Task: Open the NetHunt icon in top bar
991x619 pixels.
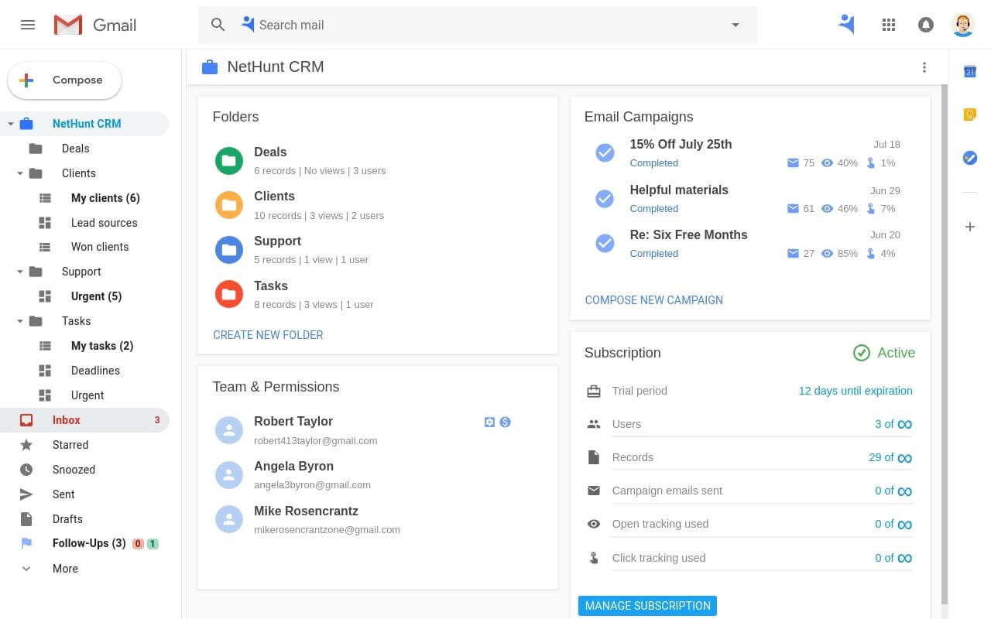Action: [x=846, y=25]
